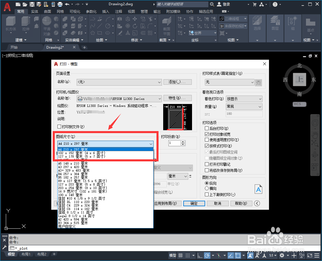Click the Group (组) panel icon
322x261 pixels.
(x=293, y=21)
